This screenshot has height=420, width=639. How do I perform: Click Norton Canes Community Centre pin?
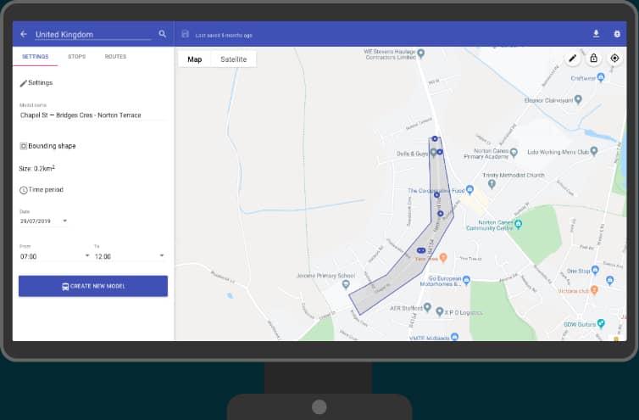pos(518,224)
